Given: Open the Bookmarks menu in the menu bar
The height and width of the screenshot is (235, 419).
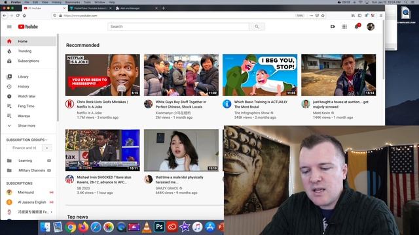Looking at the screenshot, I should 73,2.
